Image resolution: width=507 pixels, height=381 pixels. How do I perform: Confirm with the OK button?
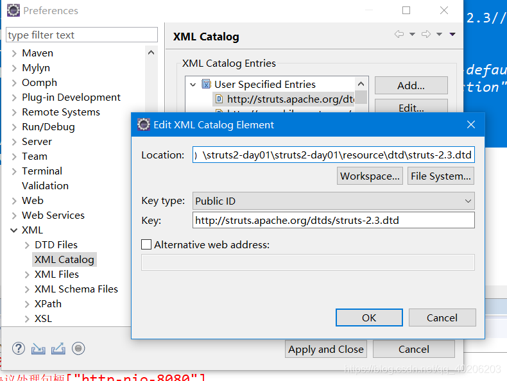click(369, 317)
